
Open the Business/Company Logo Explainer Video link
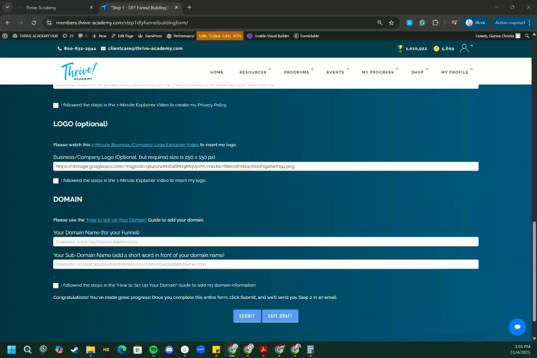(145, 145)
